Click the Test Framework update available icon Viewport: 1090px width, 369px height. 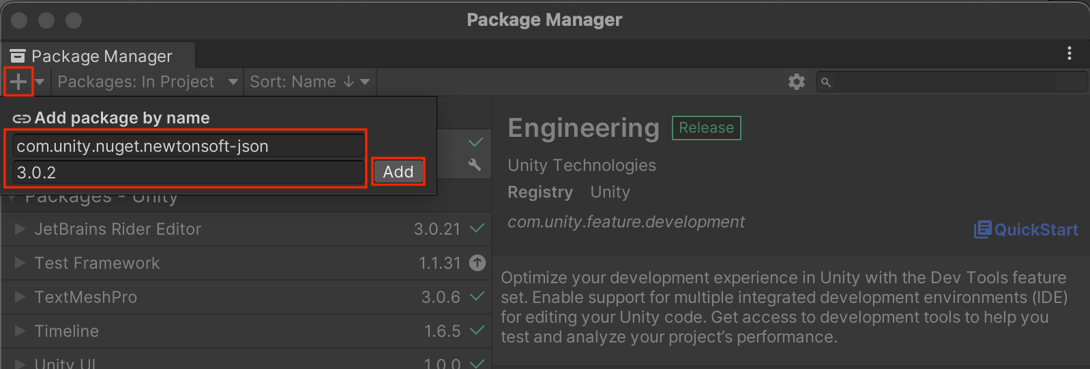click(477, 263)
